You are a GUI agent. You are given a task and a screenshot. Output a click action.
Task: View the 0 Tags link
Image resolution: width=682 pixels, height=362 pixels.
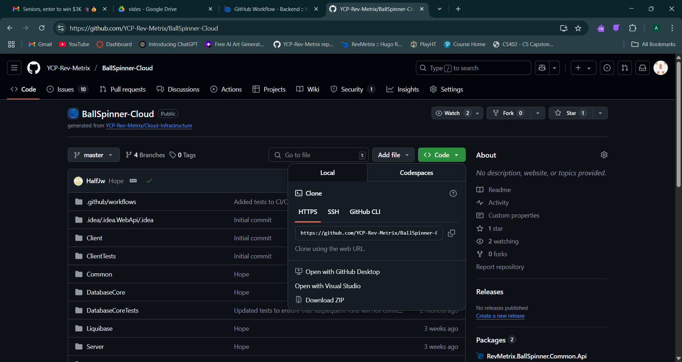[x=183, y=155]
